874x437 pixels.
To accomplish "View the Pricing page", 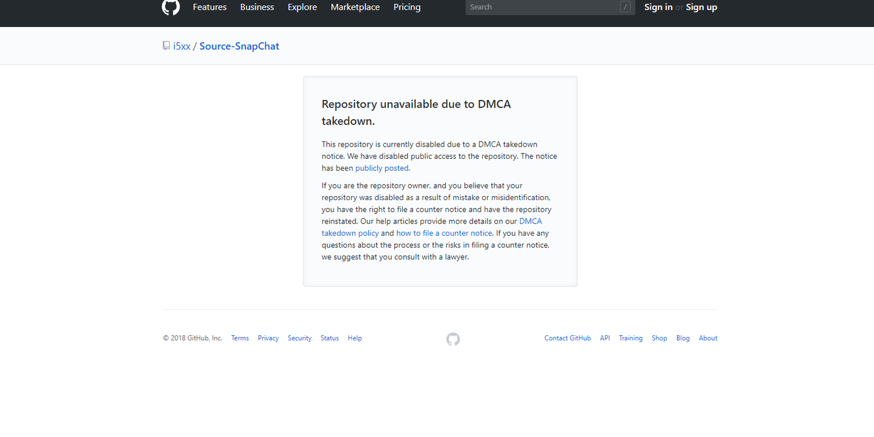I will point(407,7).
